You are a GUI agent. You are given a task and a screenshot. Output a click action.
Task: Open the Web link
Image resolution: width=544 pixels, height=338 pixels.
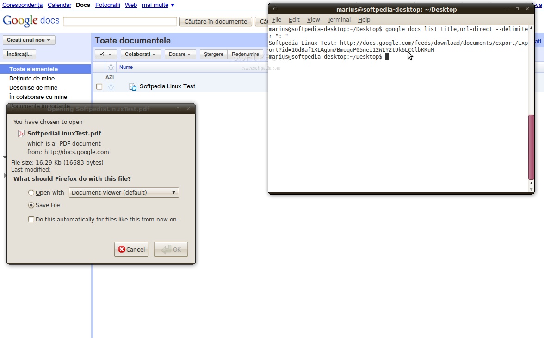[131, 5]
